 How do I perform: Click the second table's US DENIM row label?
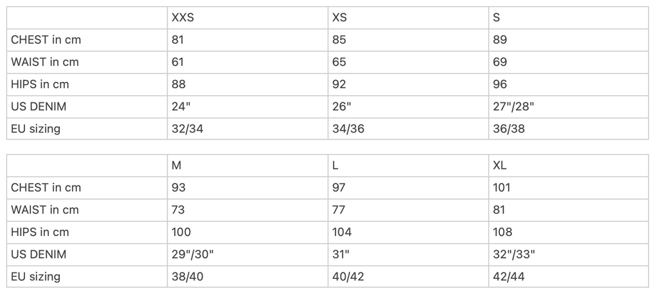38,254
